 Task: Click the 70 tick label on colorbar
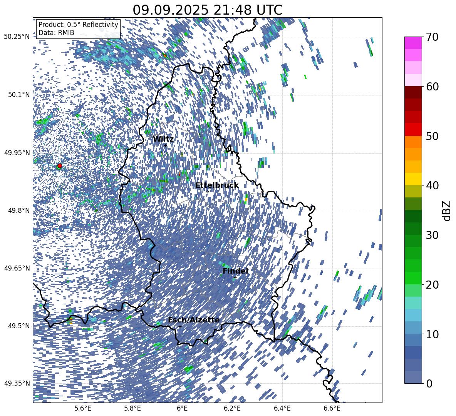tap(433, 37)
